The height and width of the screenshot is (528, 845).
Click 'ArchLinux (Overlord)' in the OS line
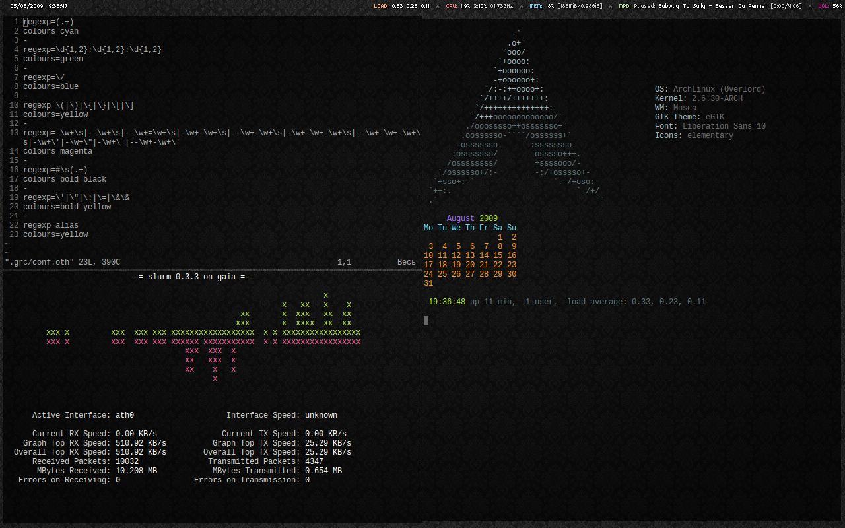coord(720,89)
